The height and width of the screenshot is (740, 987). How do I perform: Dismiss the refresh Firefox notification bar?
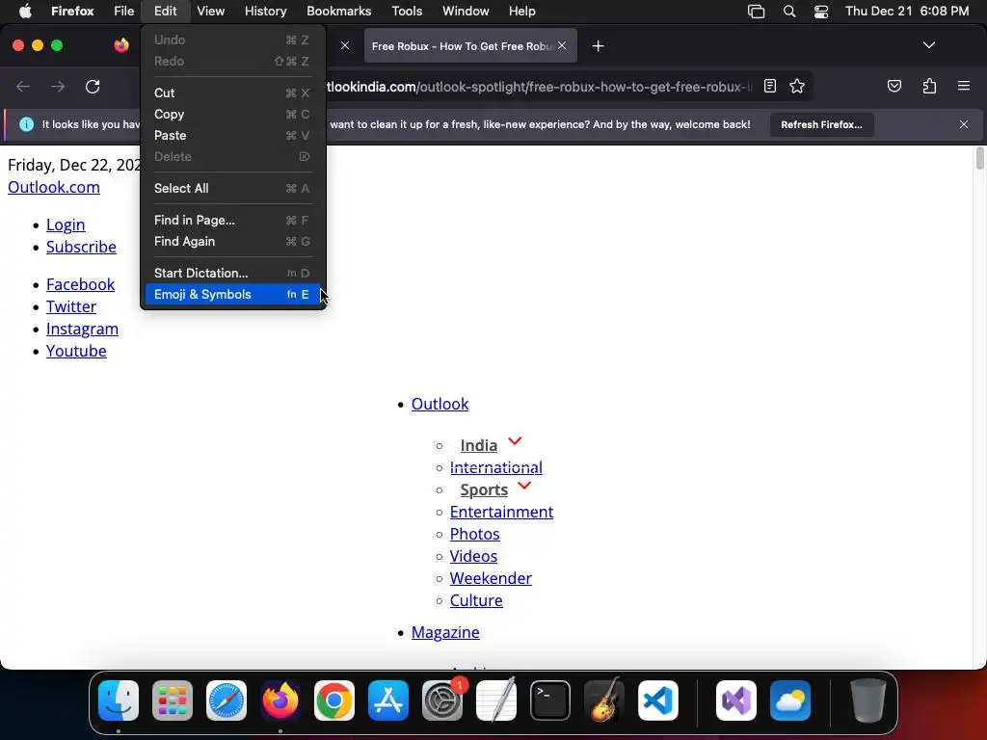click(964, 124)
